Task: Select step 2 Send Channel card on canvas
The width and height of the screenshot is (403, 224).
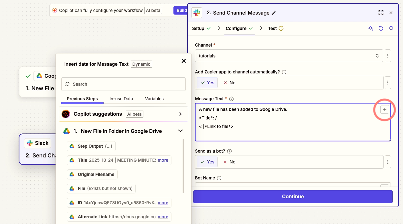Action: (38, 149)
